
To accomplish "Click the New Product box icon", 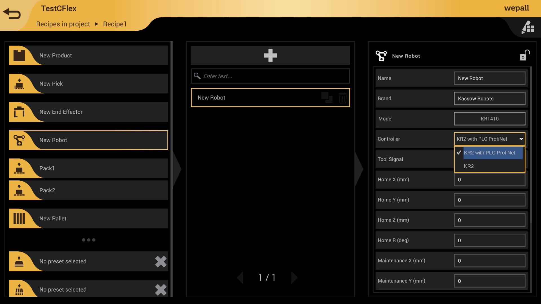I will point(19,55).
